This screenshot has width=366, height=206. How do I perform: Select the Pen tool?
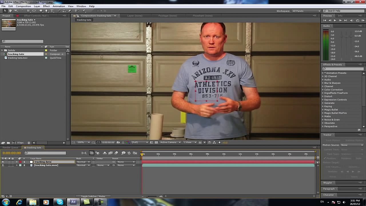(x=46, y=11)
